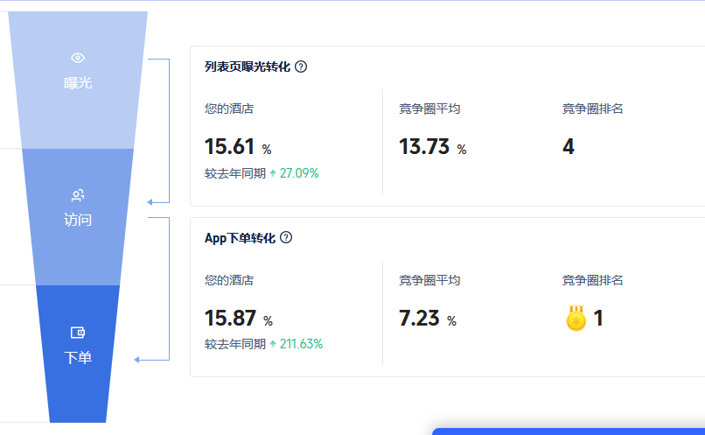Select the 曝光 funnel stage label
The image size is (705, 435).
[78, 83]
